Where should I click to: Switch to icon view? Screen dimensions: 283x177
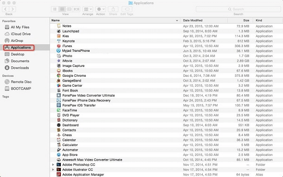point(55,9)
